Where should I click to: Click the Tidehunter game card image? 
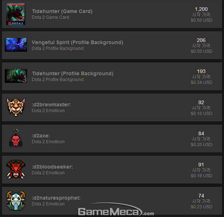pos(16,14)
